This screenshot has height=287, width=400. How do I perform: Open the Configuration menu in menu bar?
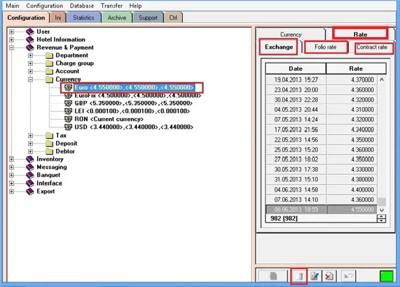(x=44, y=6)
